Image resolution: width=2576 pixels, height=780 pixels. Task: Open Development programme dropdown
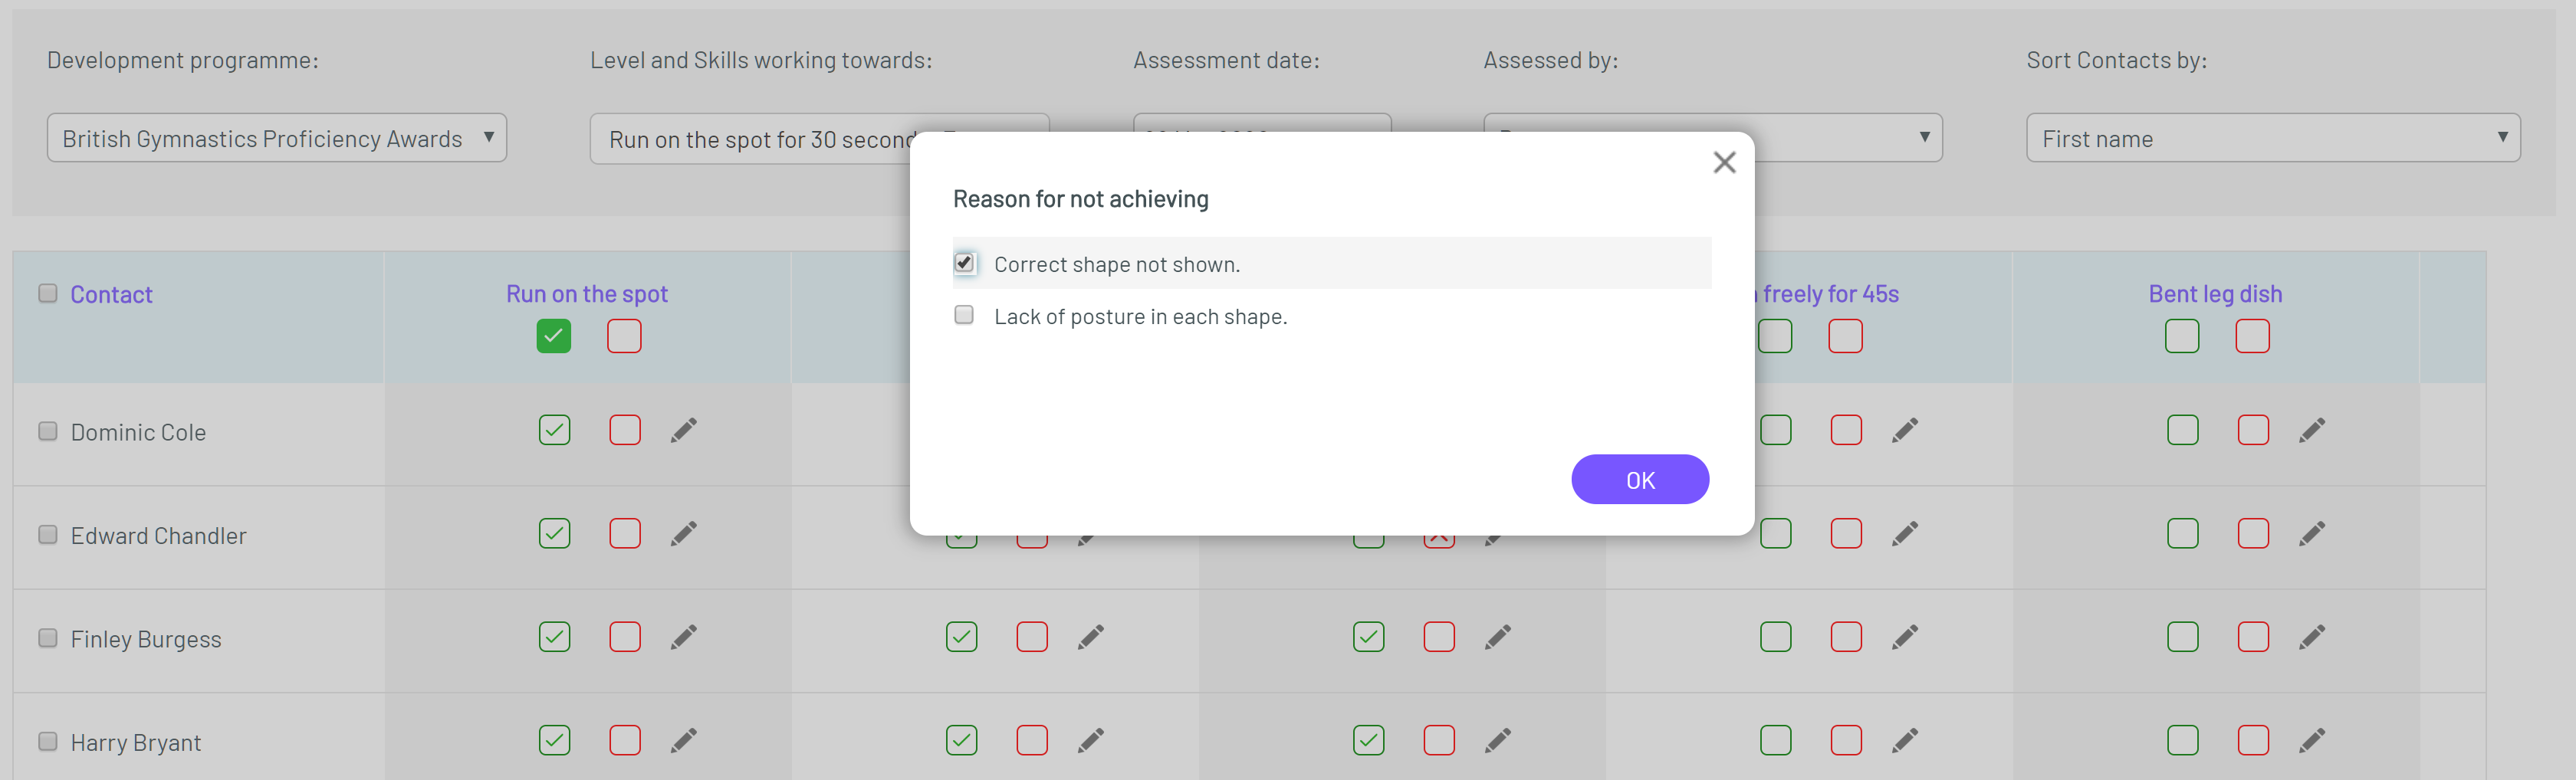[x=276, y=138]
